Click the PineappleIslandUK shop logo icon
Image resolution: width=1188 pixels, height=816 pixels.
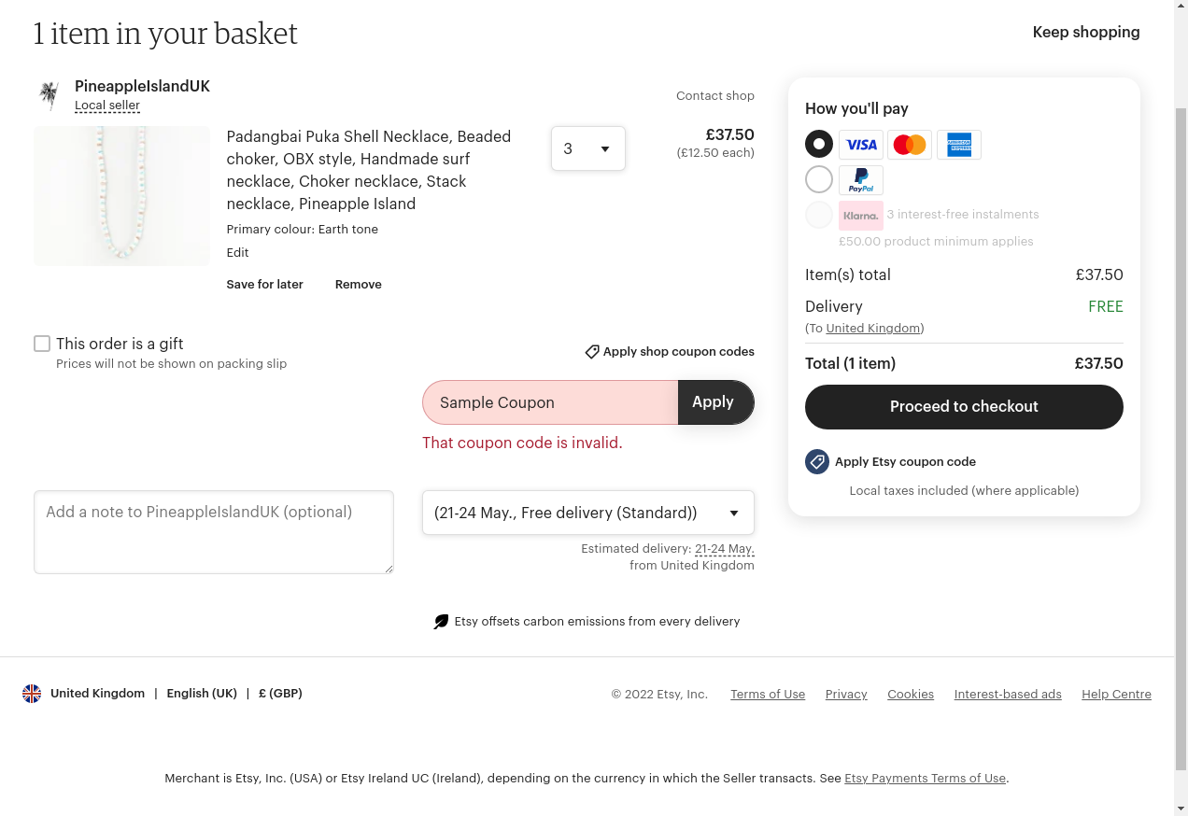click(x=49, y=95)
